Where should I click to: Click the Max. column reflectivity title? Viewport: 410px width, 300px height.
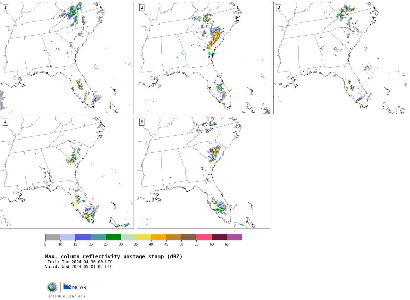point(114,257)
